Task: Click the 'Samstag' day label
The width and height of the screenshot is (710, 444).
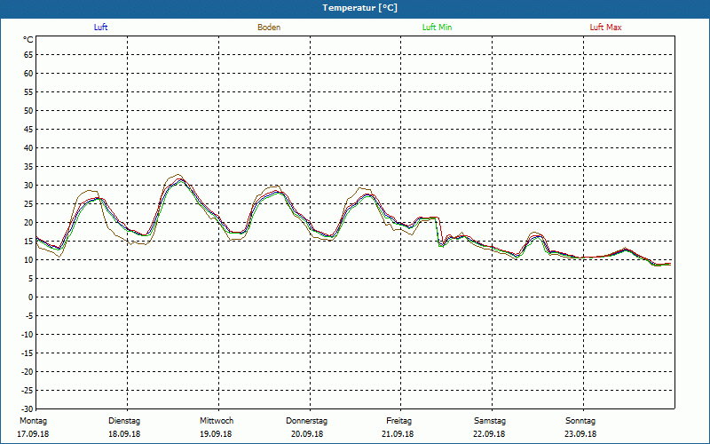Action: click(x=490, y=421)
